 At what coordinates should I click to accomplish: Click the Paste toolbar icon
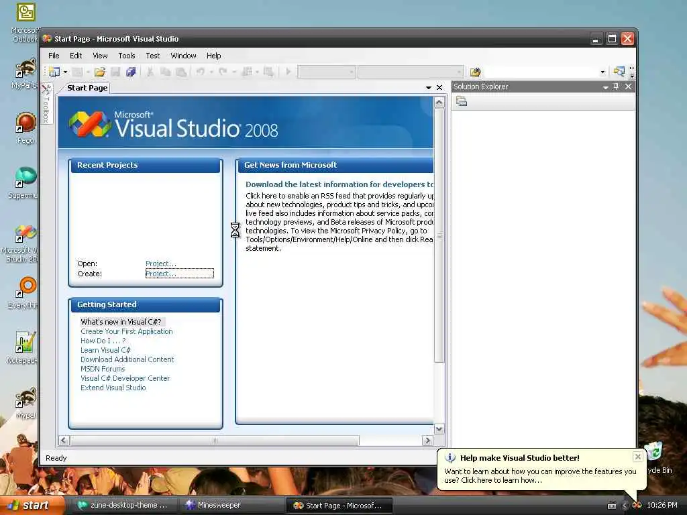[181, 72]
